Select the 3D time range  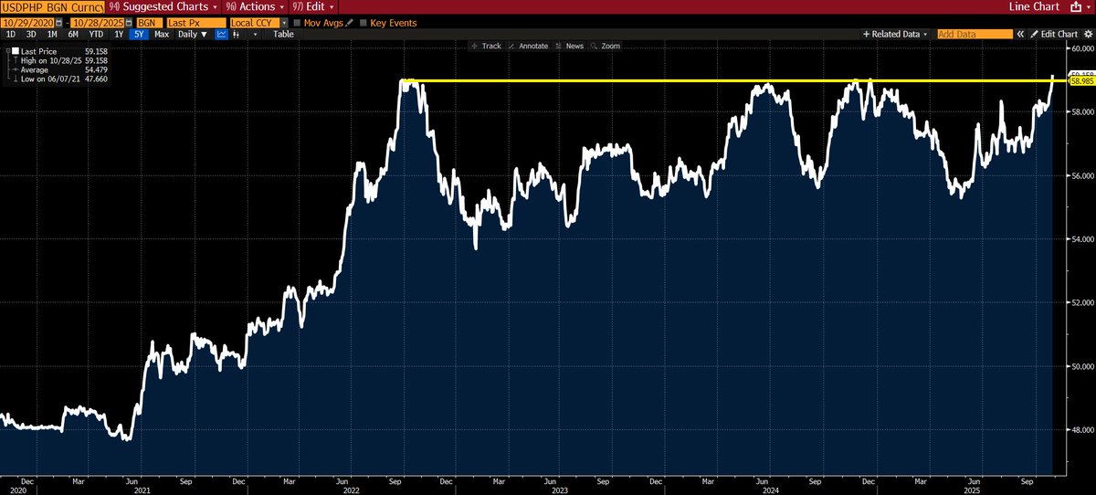31,34
